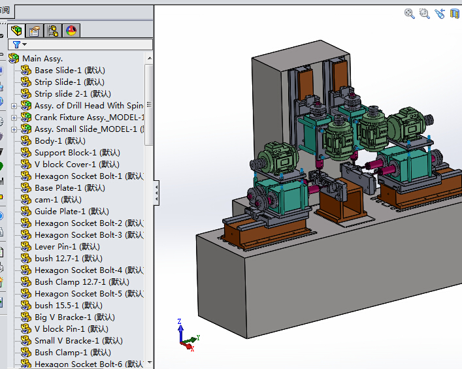Click the Main Assy. assembly icon
This screenshot has width=462, height=369.
(x=14, y=59)
